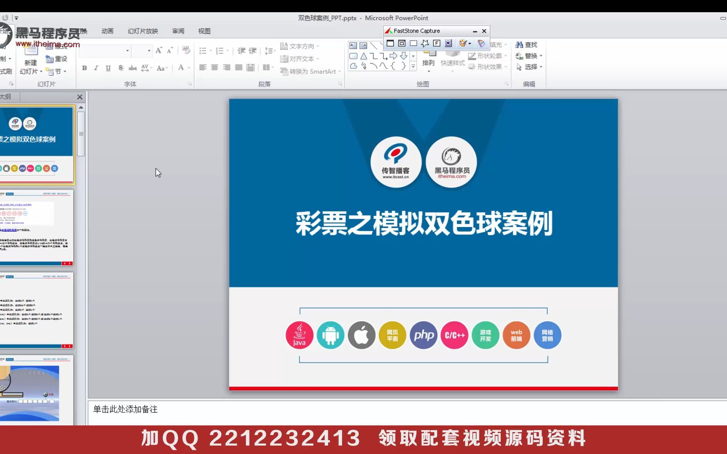This screenshot has width=727, height=454.
Task: Align text right
Action: point(227,68)
